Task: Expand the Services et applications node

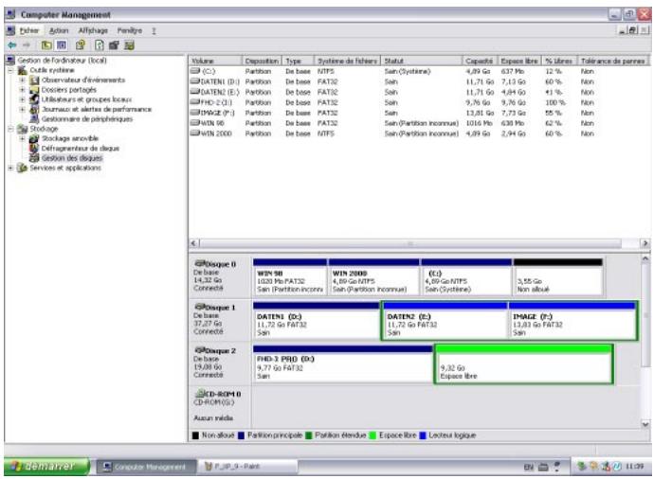Action: click(x=11, y=168)
